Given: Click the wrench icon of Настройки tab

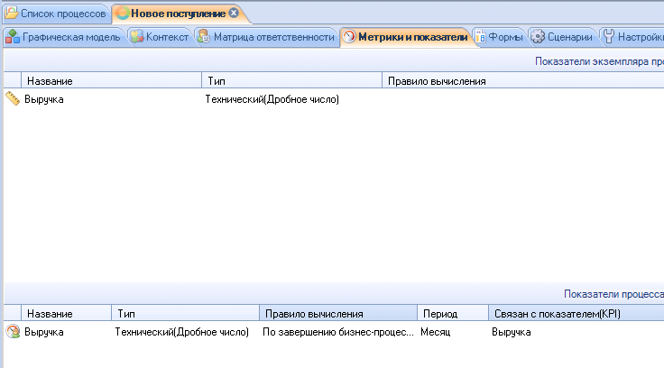Looking at the screenshot, I should [608, 37].
